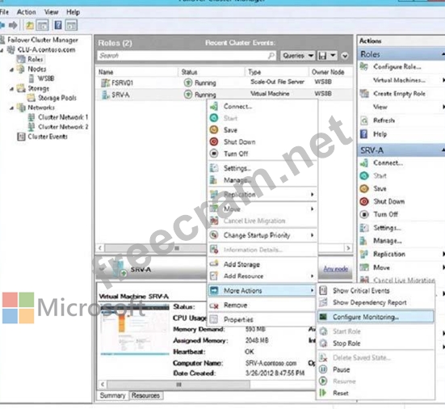
Task: Click the Status column header
Action: tap(211, 72)
